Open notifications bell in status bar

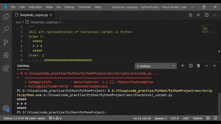(x=215, y=118)
